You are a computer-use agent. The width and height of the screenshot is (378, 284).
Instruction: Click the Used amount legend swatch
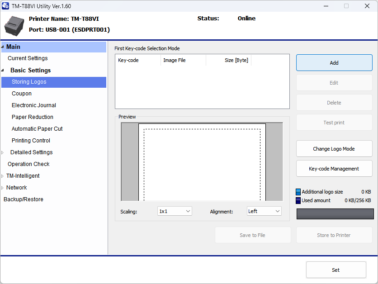pos(298,200)
